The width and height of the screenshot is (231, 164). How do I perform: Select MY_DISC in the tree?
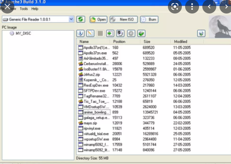[23, 34]
